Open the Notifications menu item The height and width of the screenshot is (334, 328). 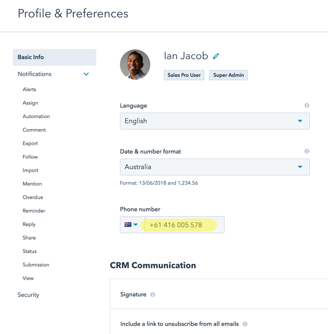pos(35,74)
